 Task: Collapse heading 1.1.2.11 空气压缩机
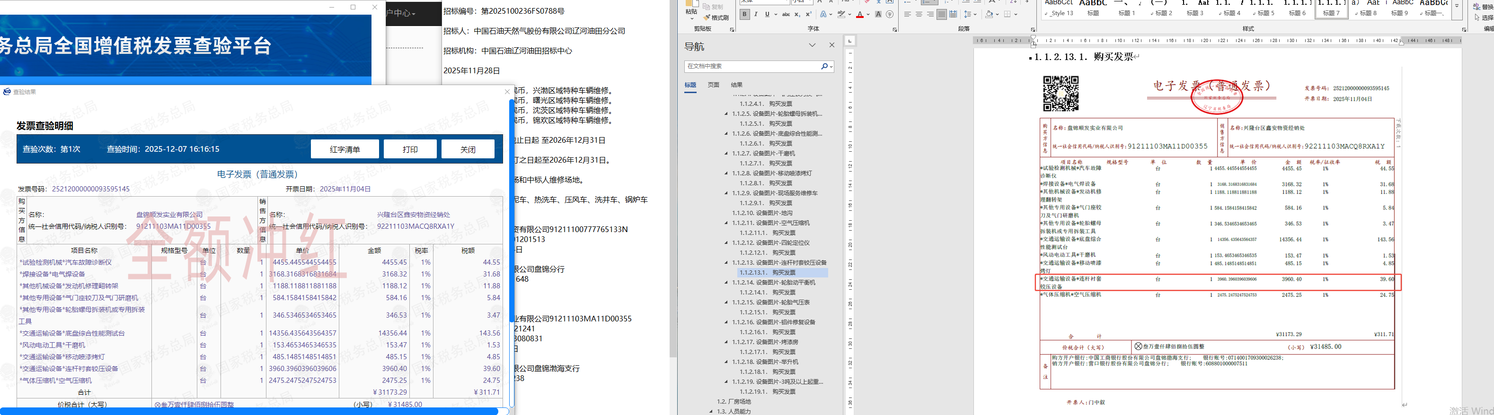(726, 223)
